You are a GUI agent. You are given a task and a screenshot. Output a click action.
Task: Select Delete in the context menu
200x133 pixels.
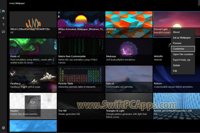click(x=183, y=65)
